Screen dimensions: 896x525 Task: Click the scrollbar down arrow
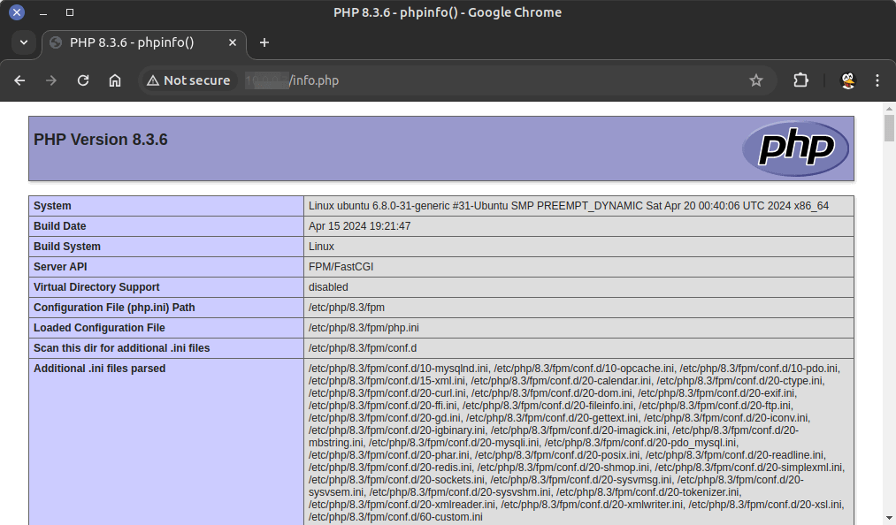[x=888, y=519]
